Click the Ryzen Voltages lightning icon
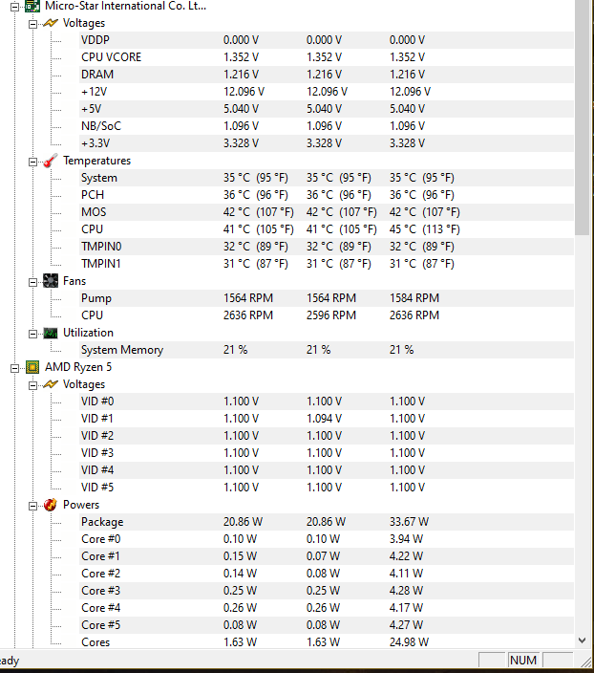This screenshot has height=673, width=594. pos(51,384)
